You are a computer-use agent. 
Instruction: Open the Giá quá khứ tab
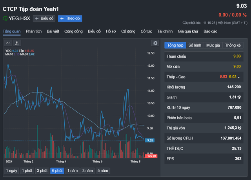[189, 31]
